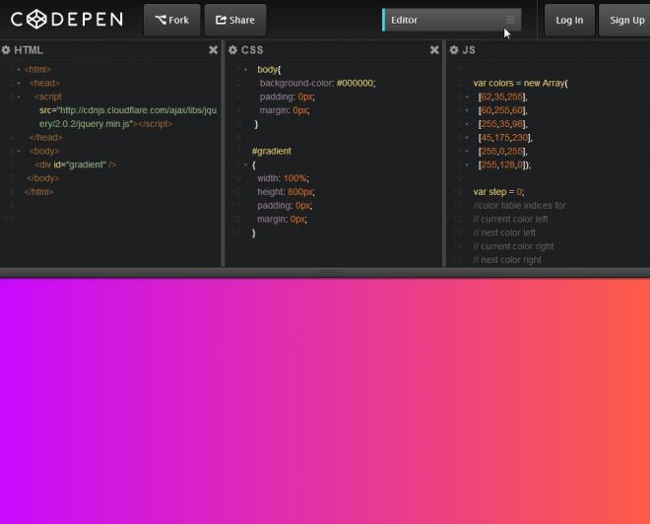Collapse the <head> tag fold arrow
Image resolution: width=650 pixels, height=524 pixels.
tap(19, 83)
